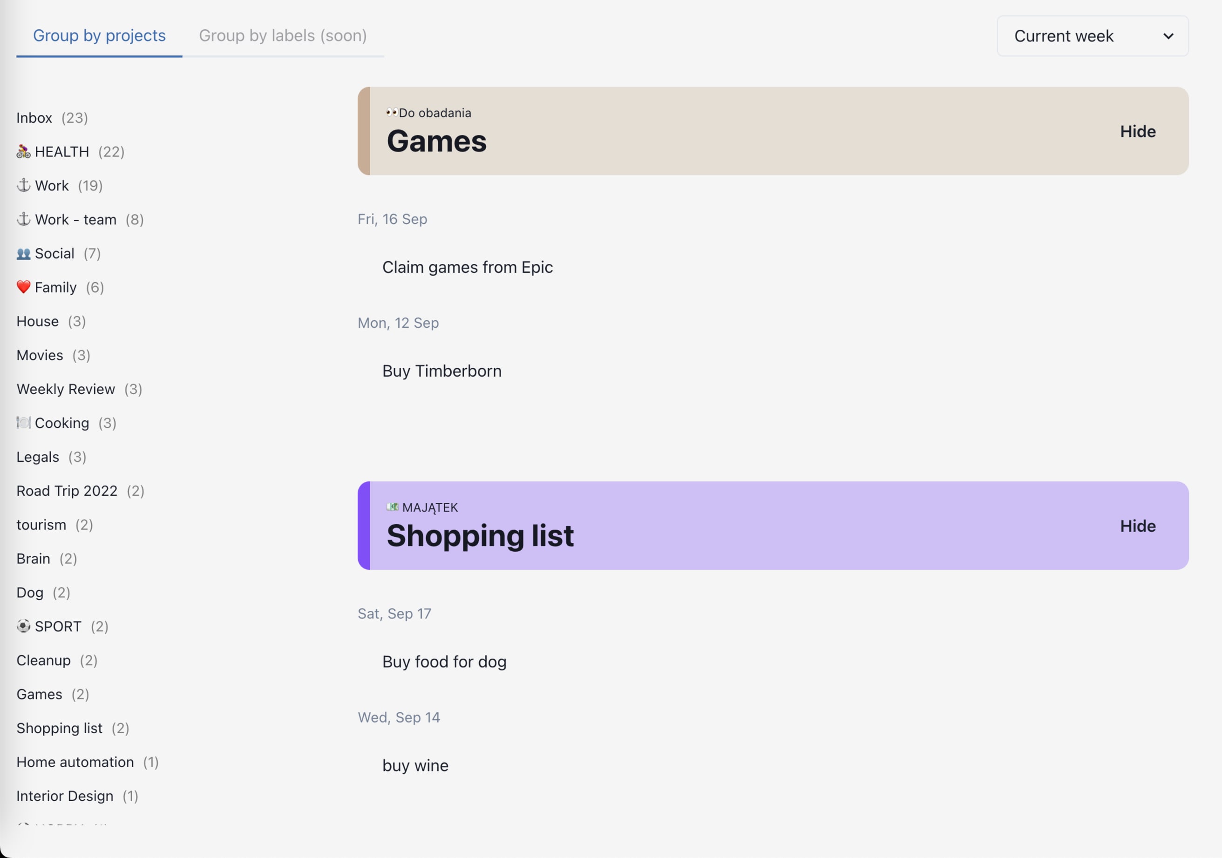Expand the Road Trip 2022 project
1222x858 pixels.
coord(67,490)
